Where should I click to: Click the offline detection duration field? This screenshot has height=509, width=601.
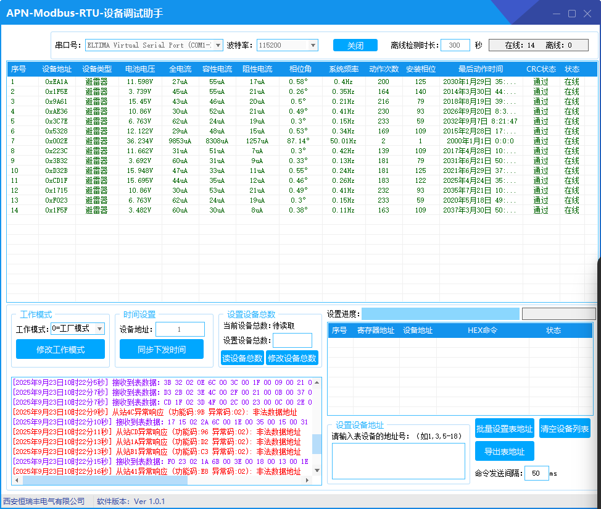point(455,45)
